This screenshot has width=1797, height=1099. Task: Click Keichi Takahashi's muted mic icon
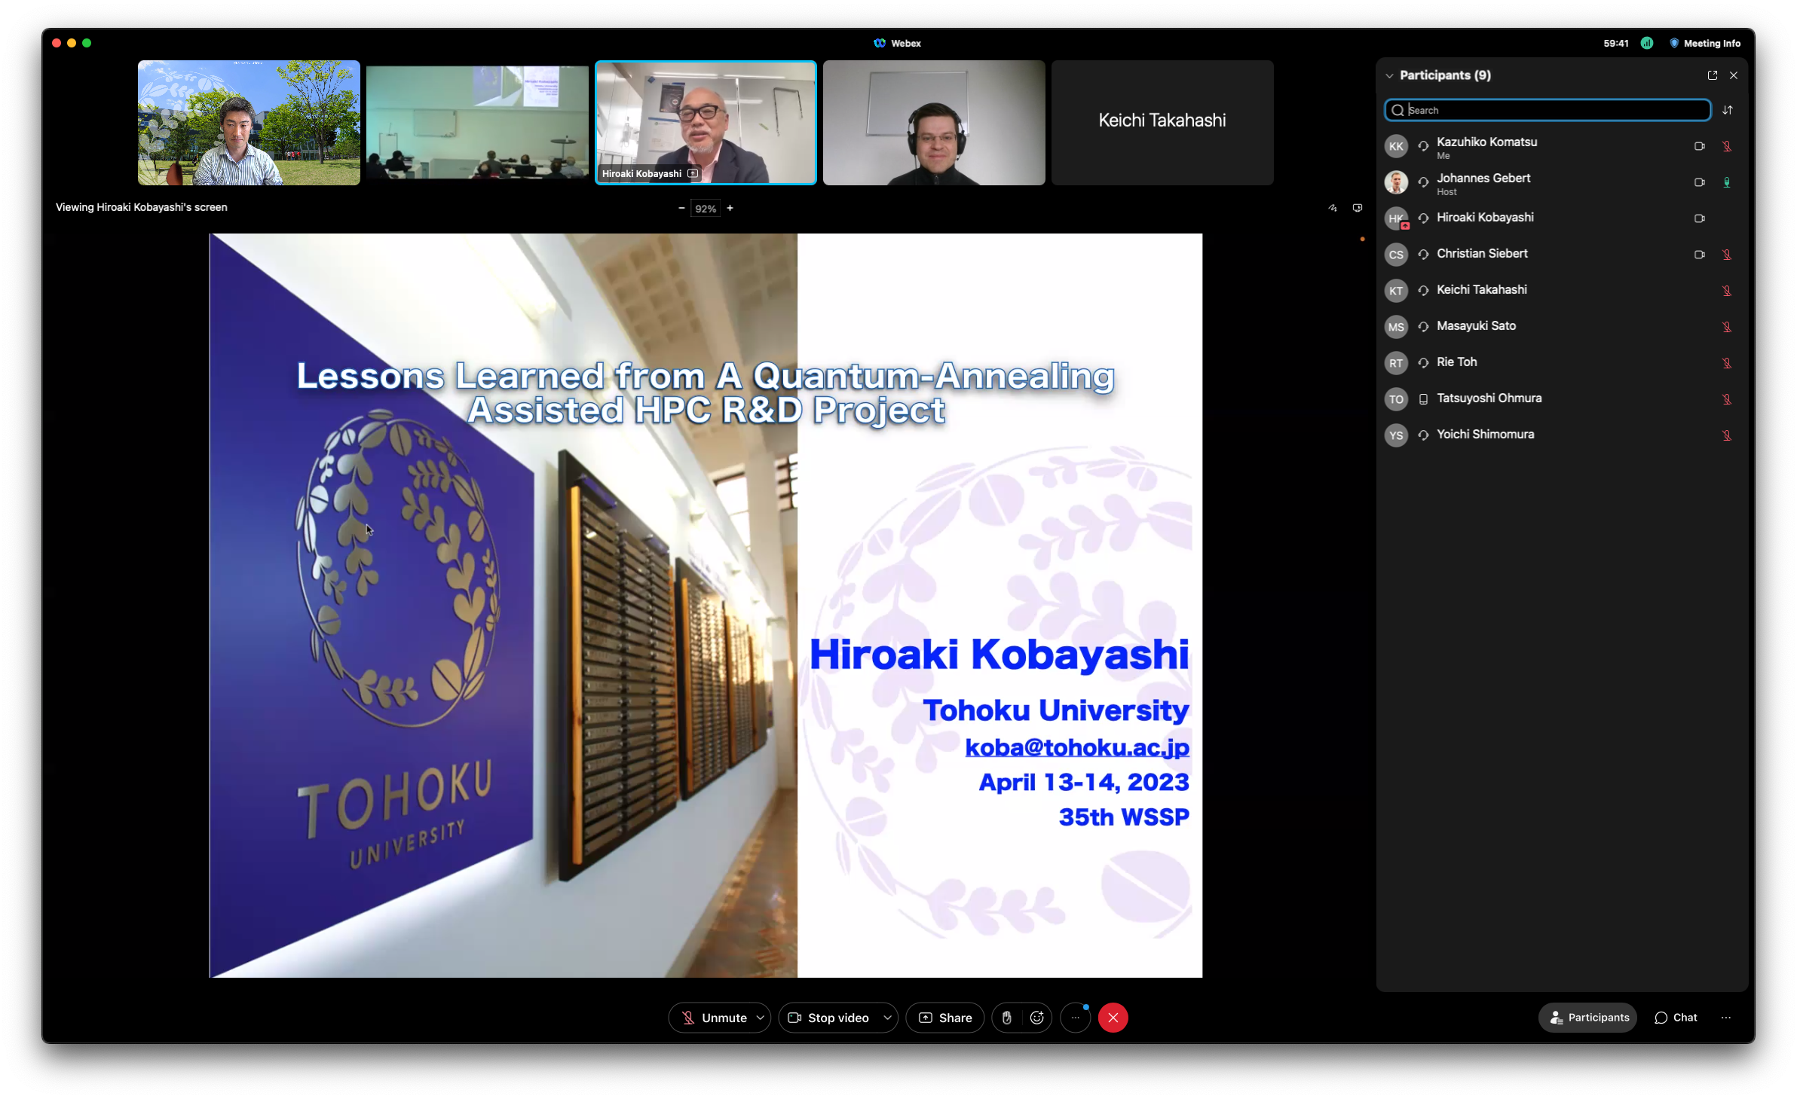(1727, 291)
